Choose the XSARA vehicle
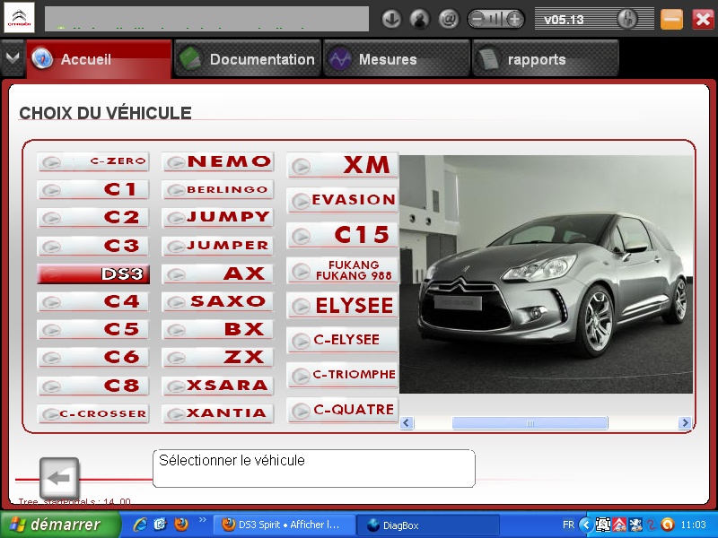 point(218,386)
